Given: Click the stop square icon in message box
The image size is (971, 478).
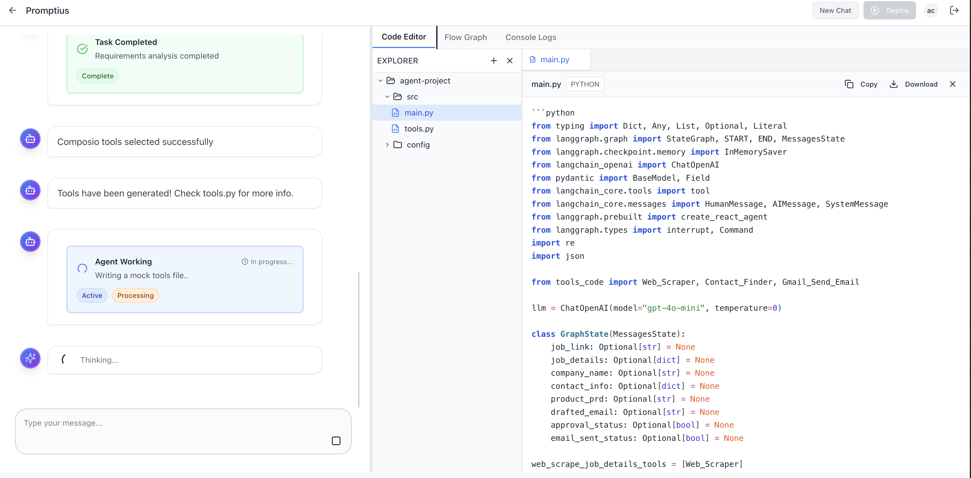Looking at the screenshot, I should click(x=336, y=441).
